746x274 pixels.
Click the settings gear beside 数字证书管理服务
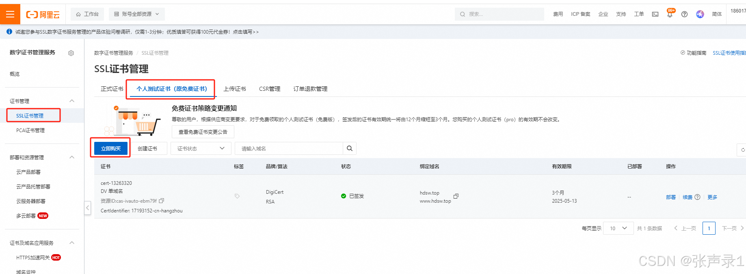[71, 53]
